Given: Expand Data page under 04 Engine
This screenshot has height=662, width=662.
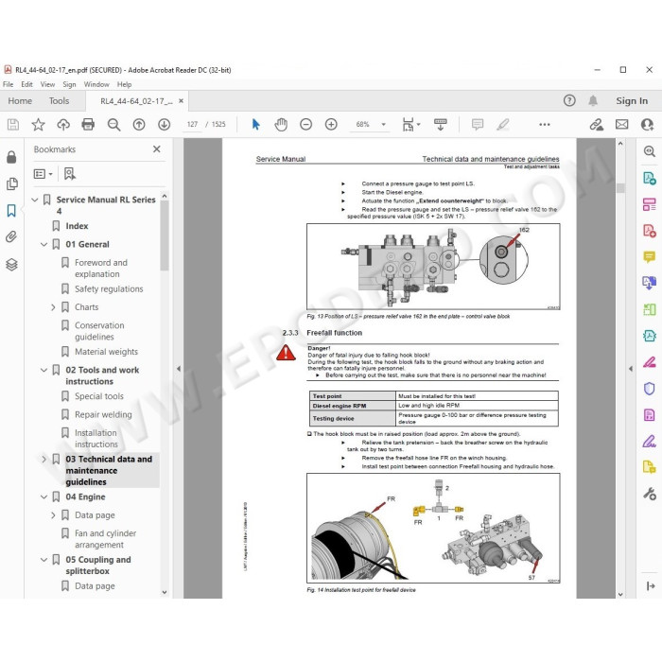Looking at the screenshot, I should pyautogui.click(x=53, y=515).
